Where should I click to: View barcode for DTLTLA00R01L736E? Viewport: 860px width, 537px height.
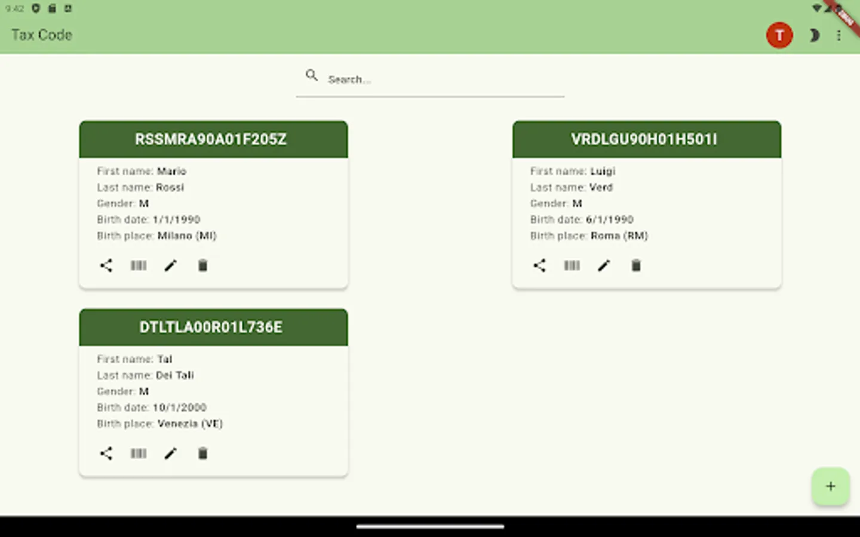click(x=138, y=453)
